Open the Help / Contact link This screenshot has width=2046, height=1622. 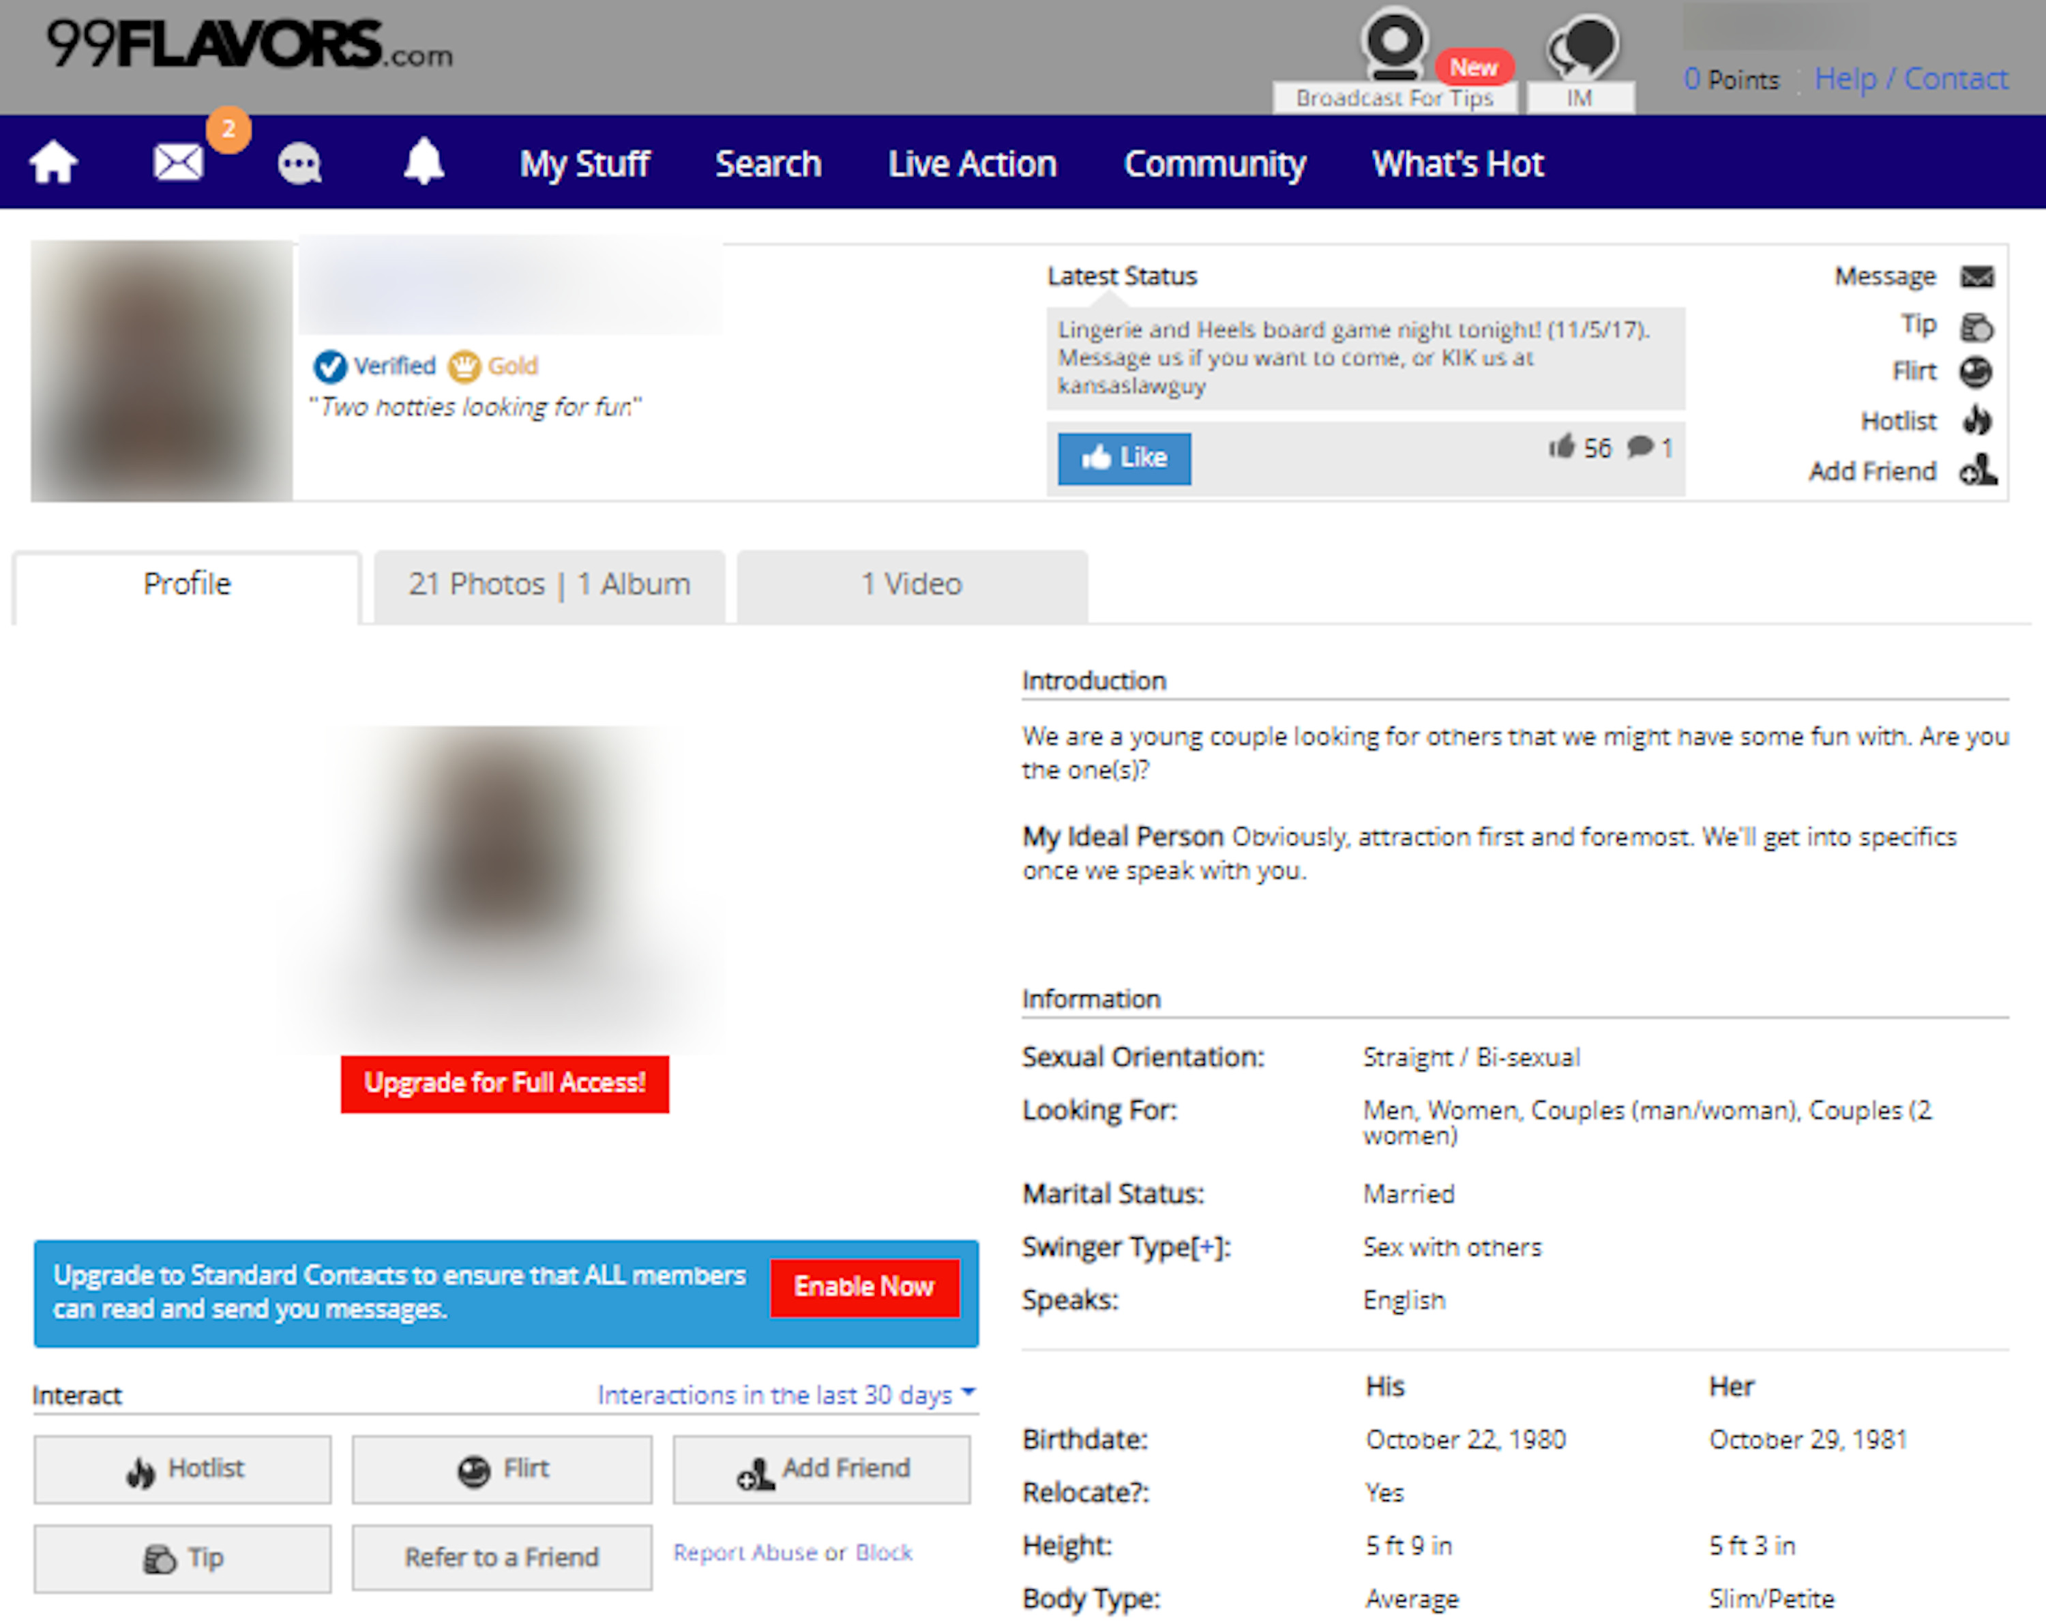tap(1910, 78)
